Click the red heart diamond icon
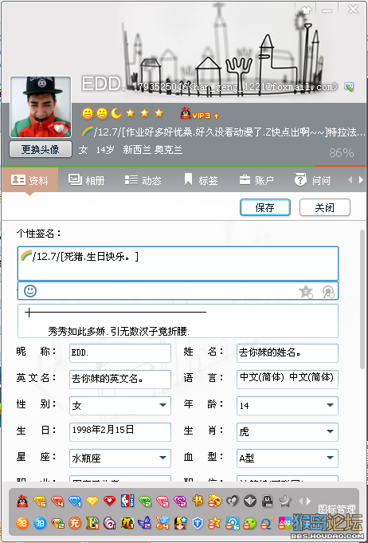Screen dimensions: 368x543 pyautogui.click(x=109, y=501)
